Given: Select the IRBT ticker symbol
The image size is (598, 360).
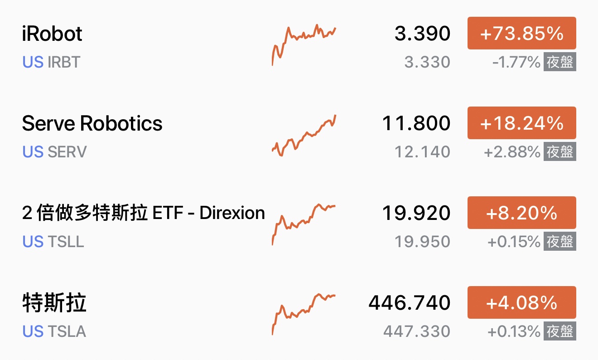Looking at the screenshot, I should coord(63,62).
